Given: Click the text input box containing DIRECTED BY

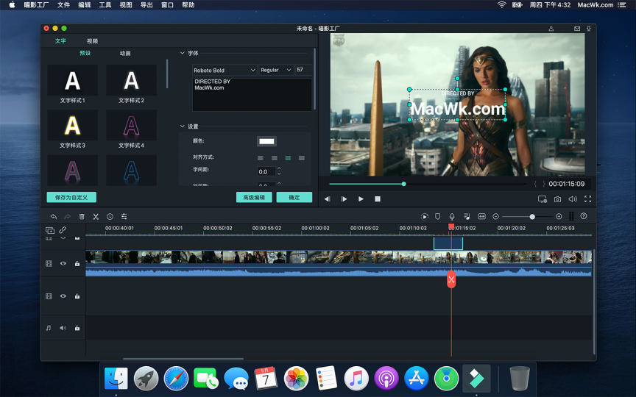Looking at the screenshot, I should pos(252,94).
